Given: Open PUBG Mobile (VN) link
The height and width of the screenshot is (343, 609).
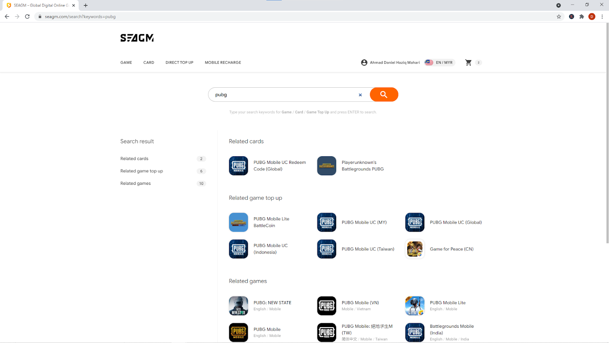Looking at the screenshot, I should (360, 303).
